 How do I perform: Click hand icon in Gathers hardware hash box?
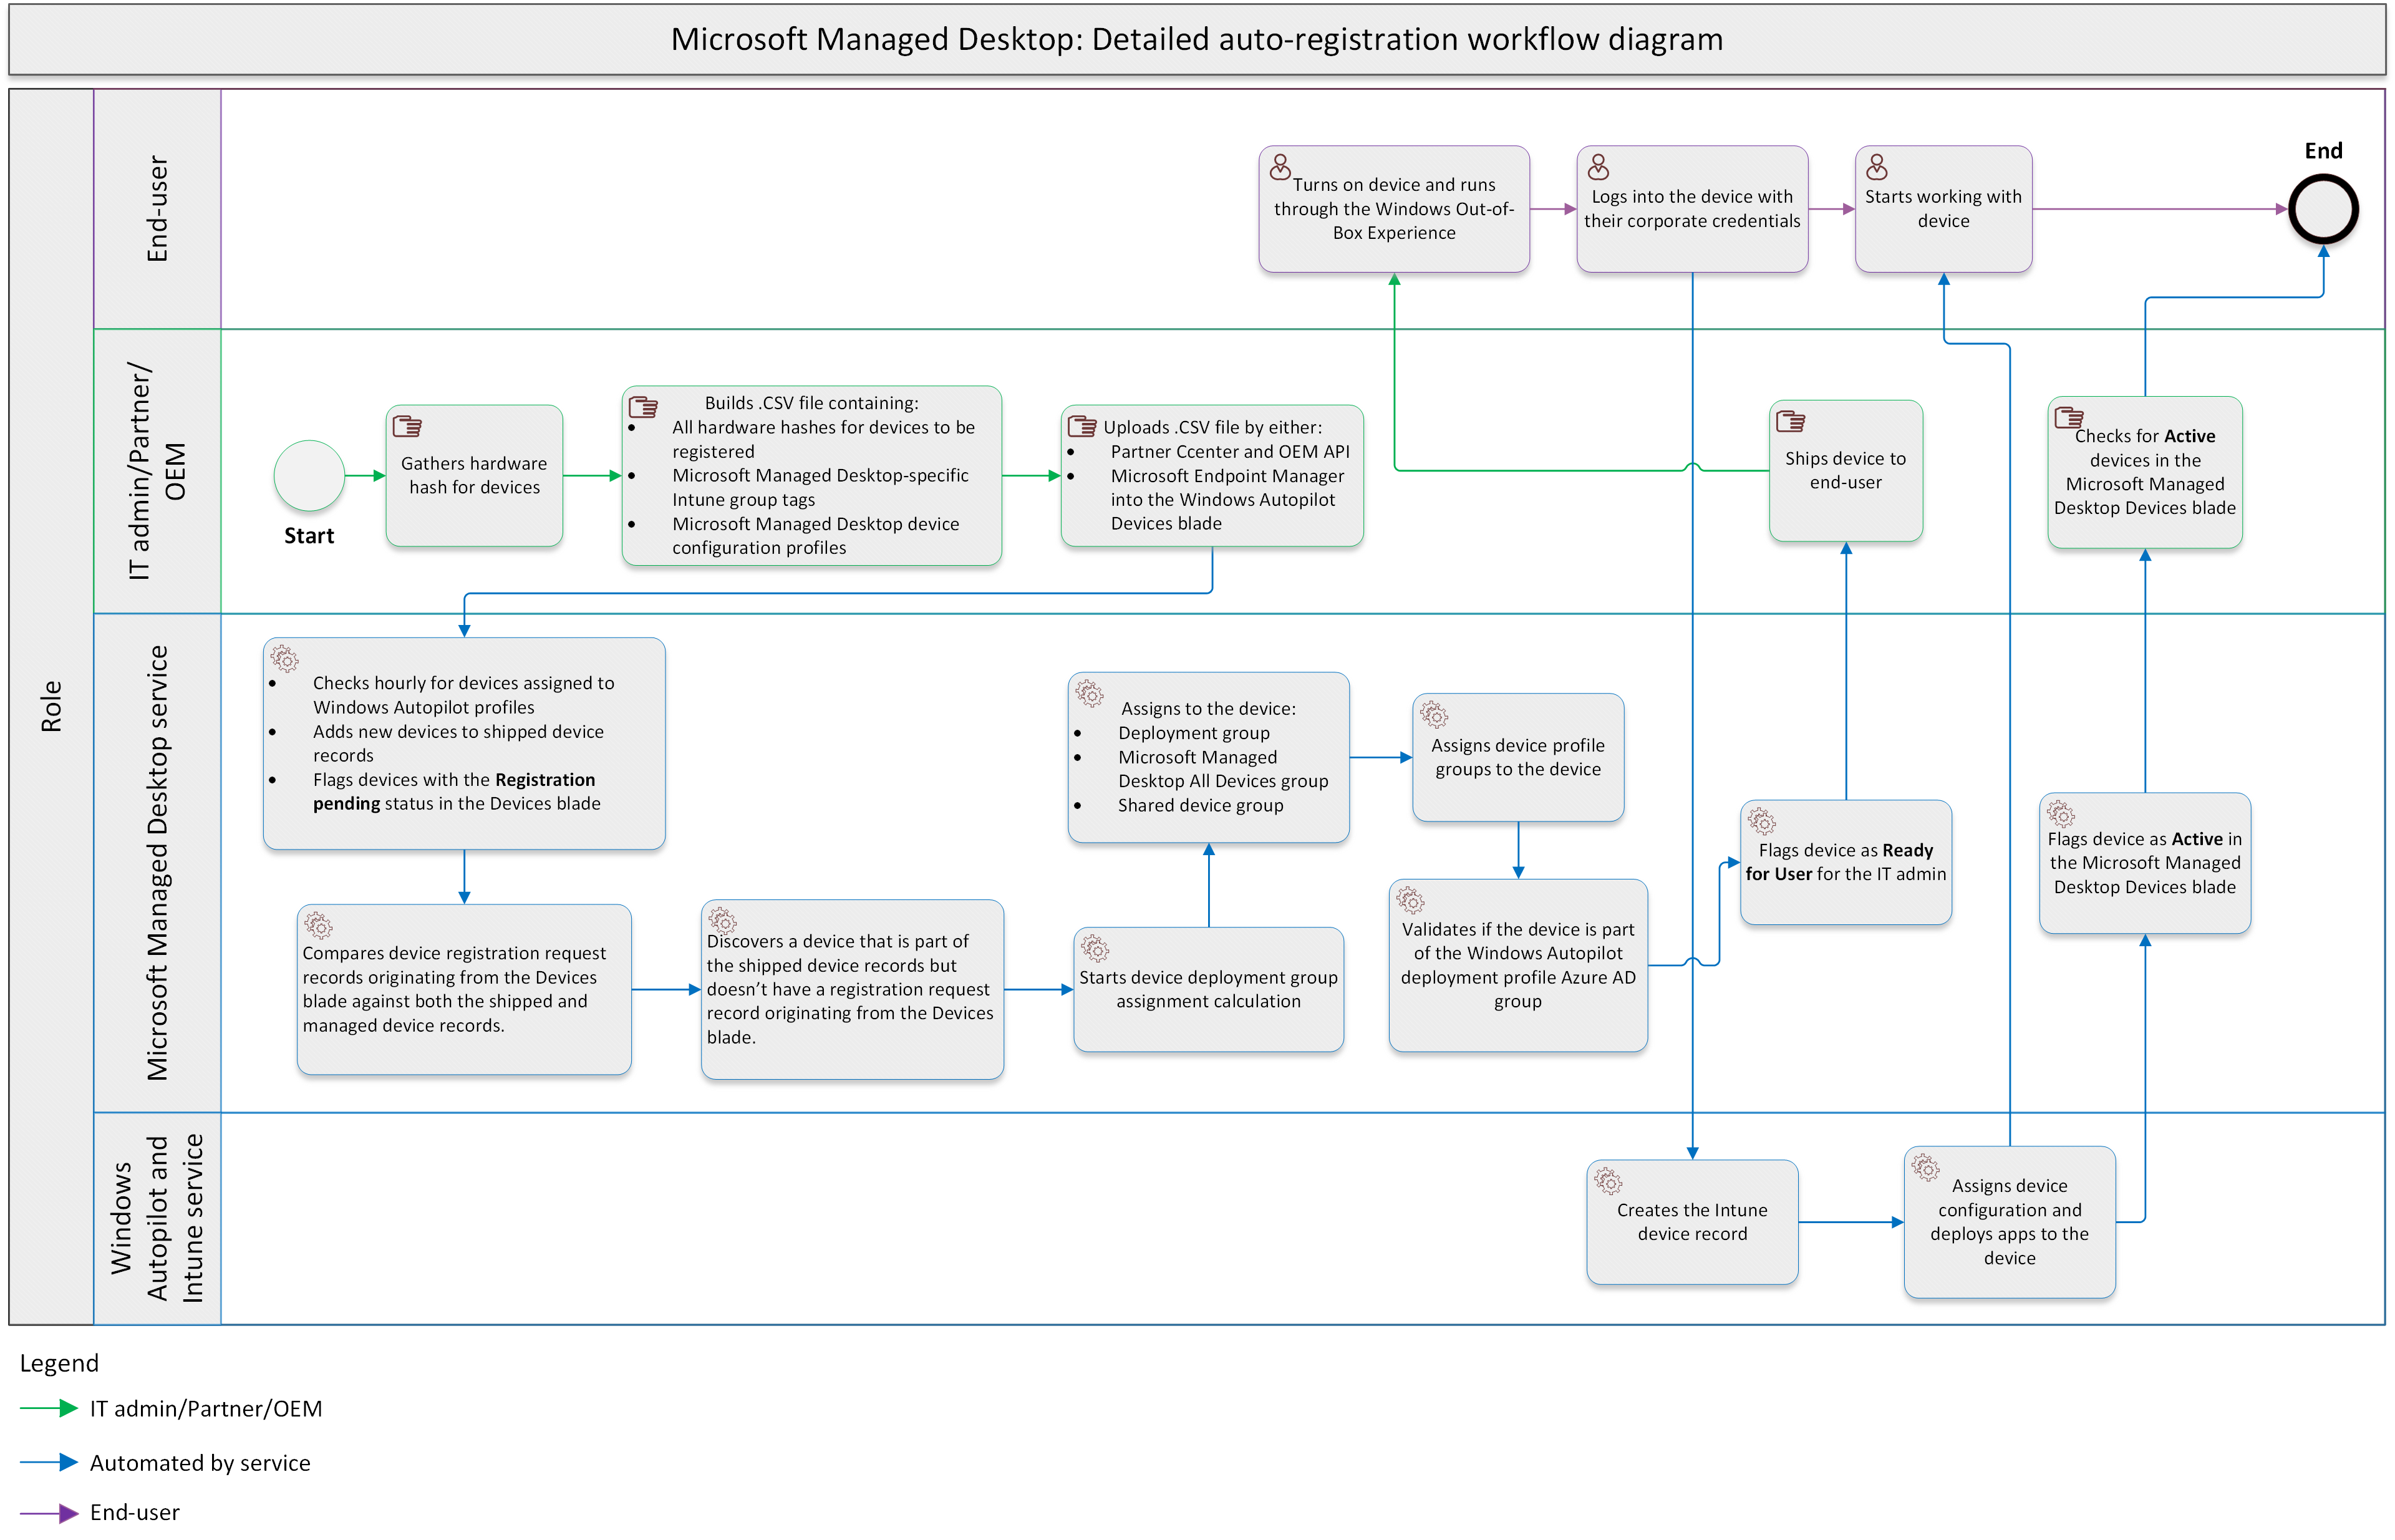(407, 427)
